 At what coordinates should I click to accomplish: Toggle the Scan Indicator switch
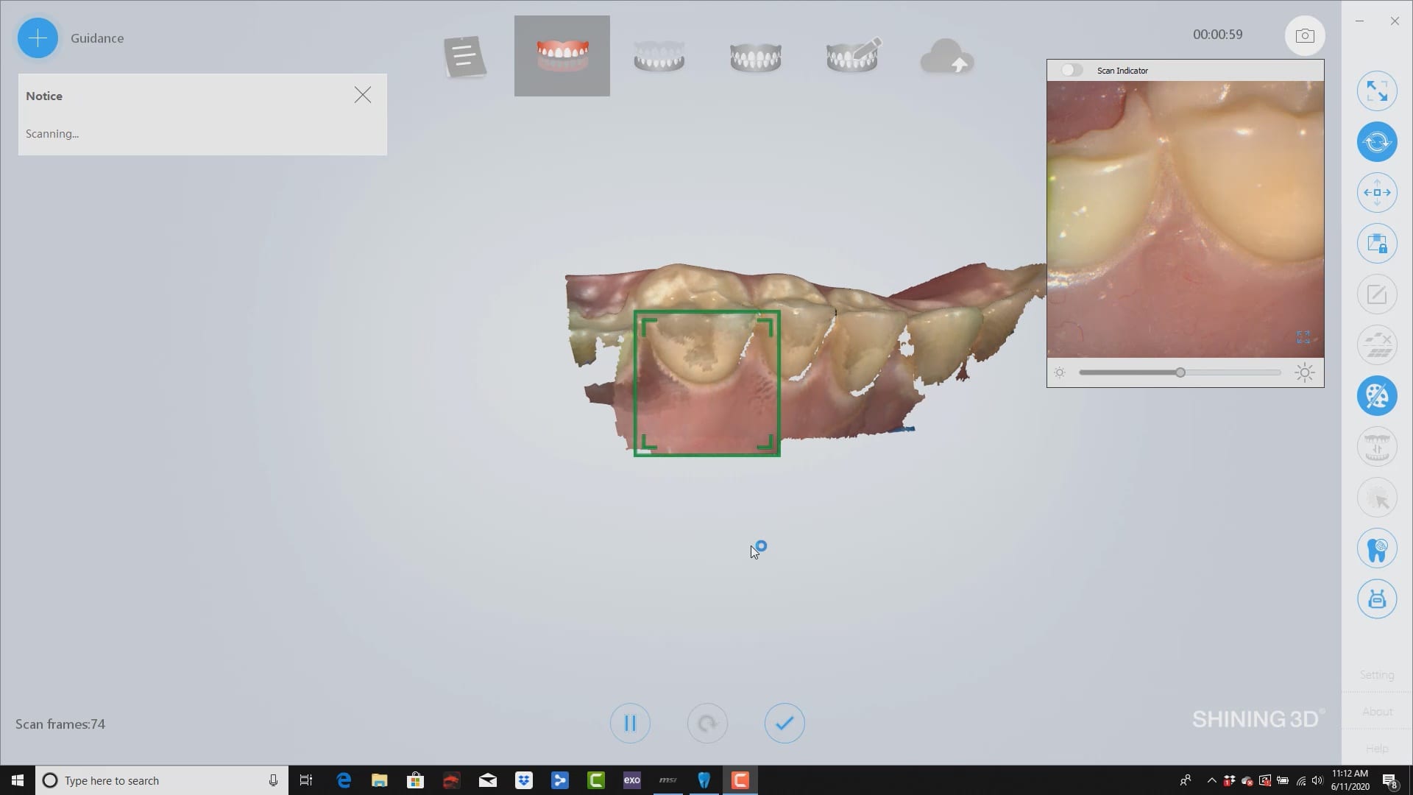pos(1072,70)
